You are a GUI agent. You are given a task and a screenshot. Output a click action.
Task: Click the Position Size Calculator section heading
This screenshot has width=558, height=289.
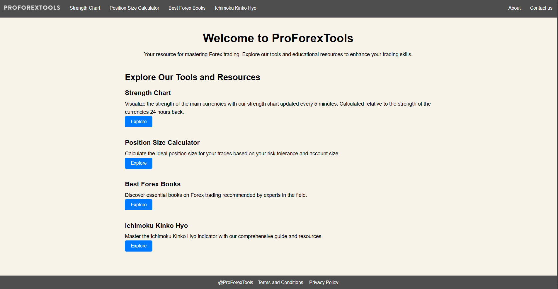[162, 143]
